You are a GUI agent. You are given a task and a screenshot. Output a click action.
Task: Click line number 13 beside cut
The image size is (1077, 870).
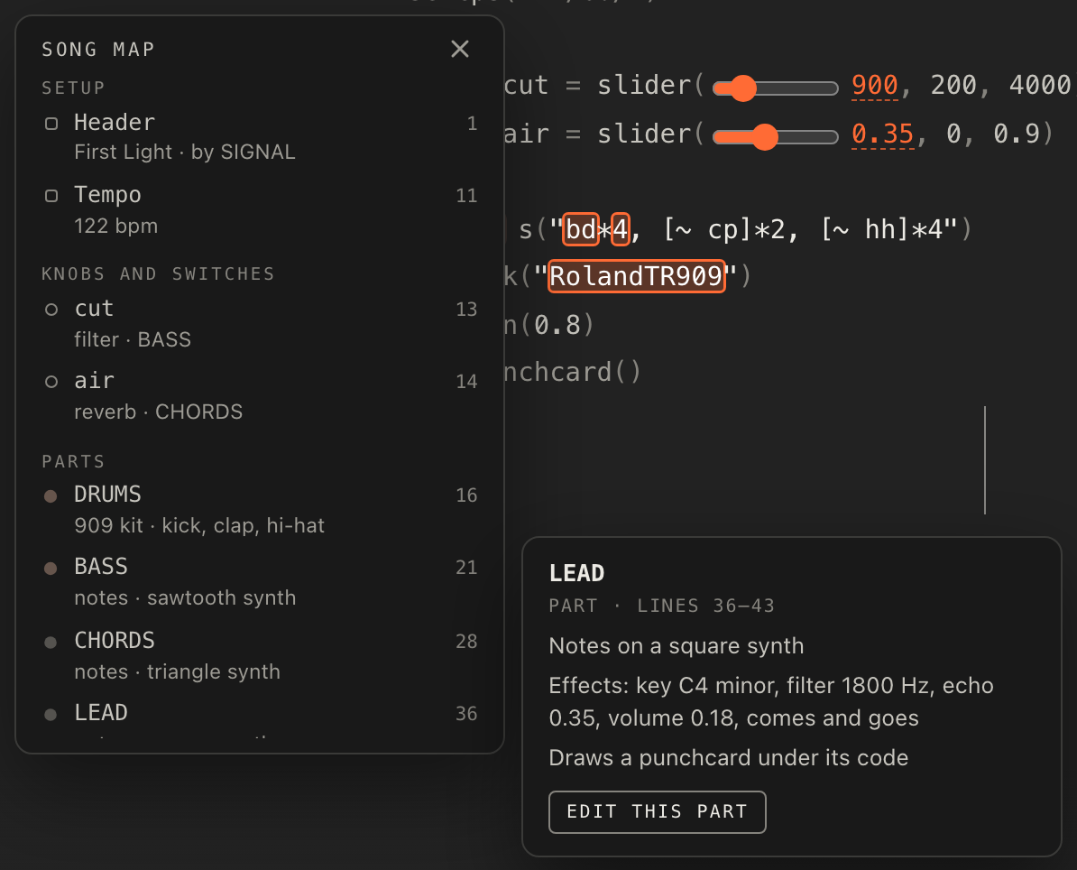point(466,310)
